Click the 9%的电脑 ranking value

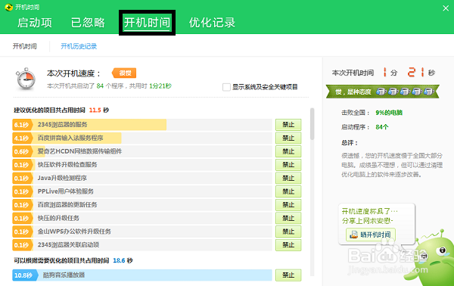[x=389, y=113]
